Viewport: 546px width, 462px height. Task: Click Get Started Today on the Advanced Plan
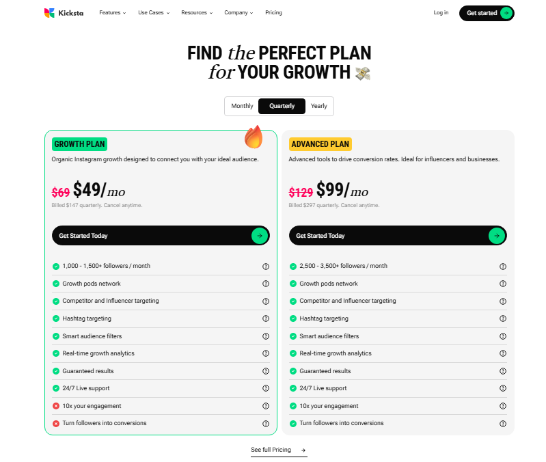click(x=398, y=236)
